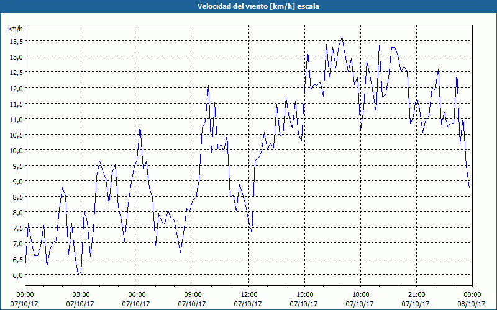Click the 09:00 time axis label
Viewport: 497px width, 310px height.
tap(193, 295)
